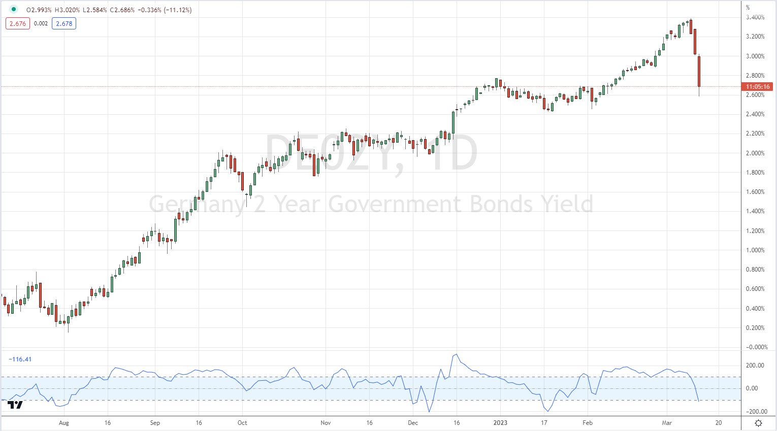Click the Nov date label on time axis

pos(326,423)
